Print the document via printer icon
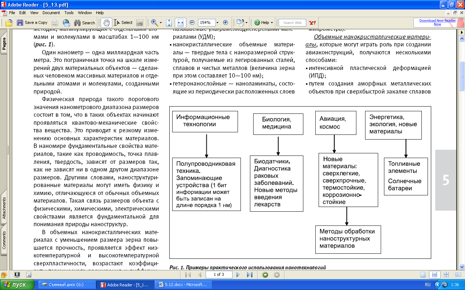The image size is (465, 290). 55,22
